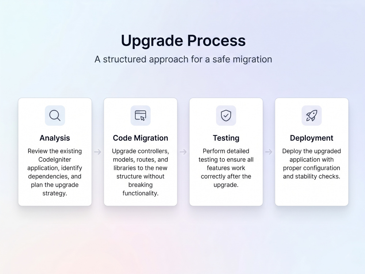Click description starting 'Upgrade controllers, models'
This screenshot has width=365, height=274.
click(141, 172)
